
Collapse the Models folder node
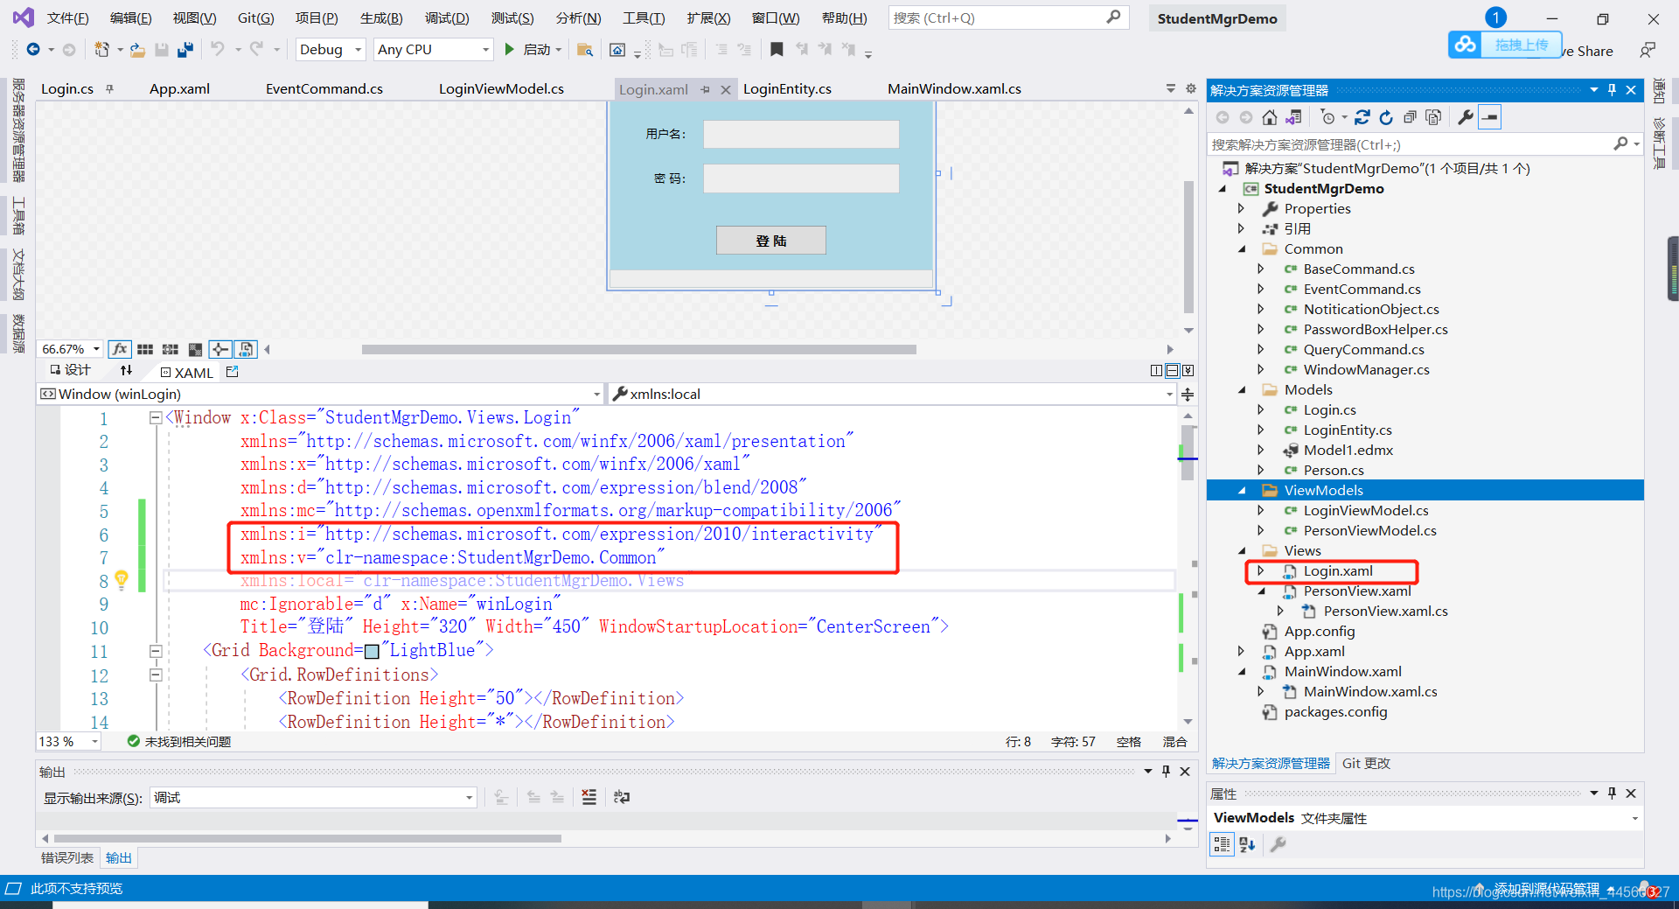pos(1242,390)
